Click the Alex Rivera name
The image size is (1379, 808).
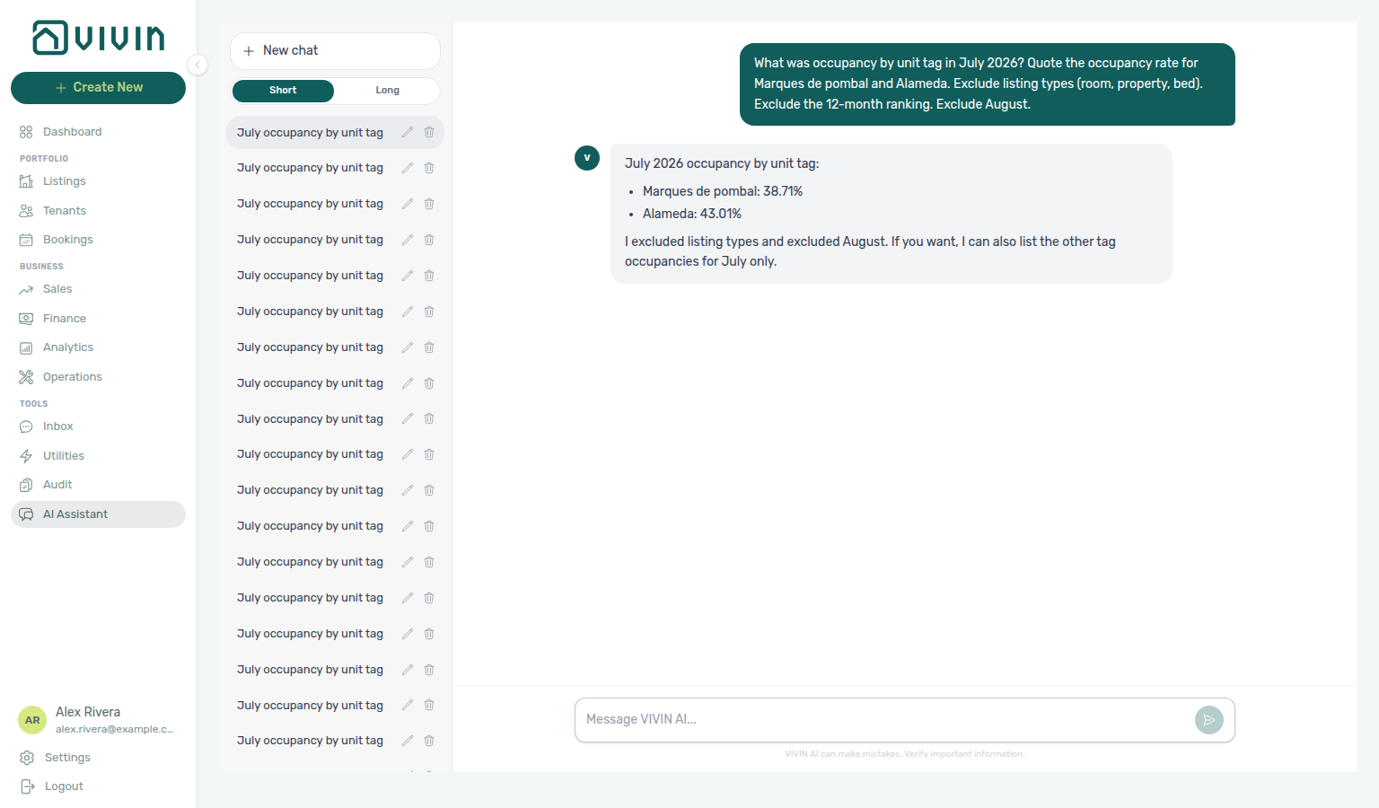click(x=88, y=712)
